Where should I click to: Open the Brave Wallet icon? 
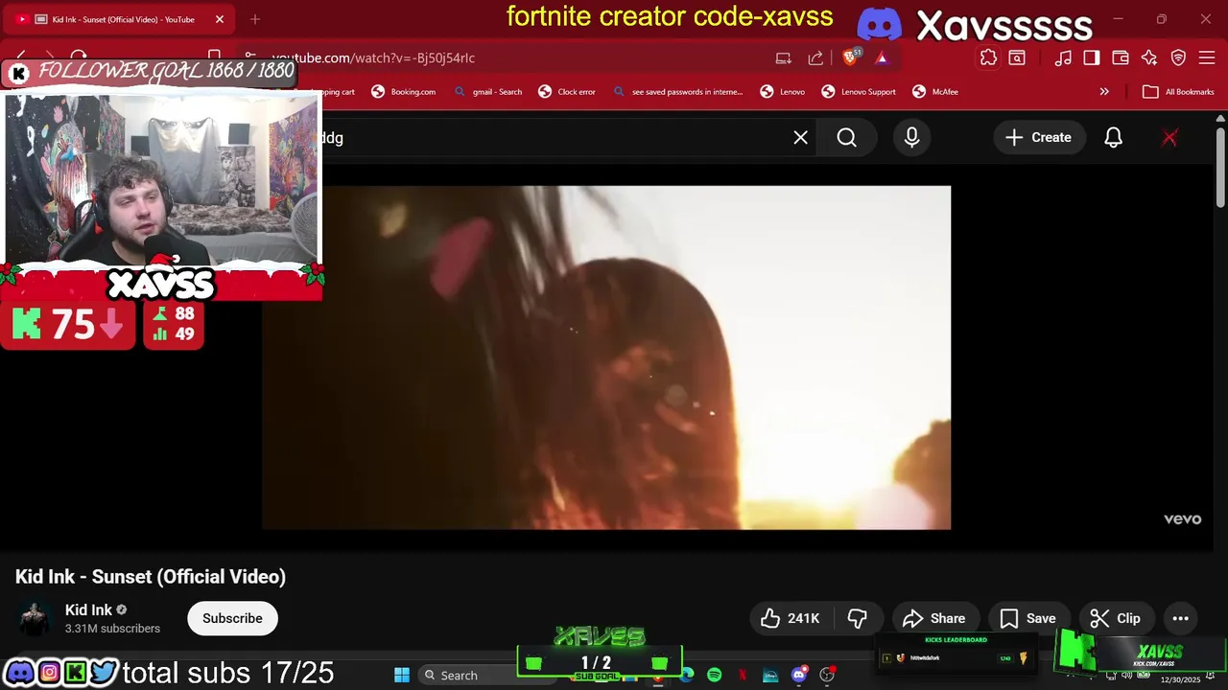[1121, 57]
